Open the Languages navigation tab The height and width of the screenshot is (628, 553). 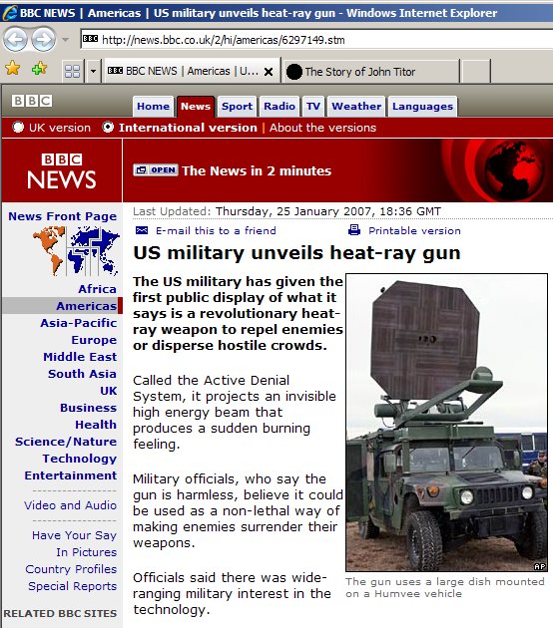pos(422,106)
